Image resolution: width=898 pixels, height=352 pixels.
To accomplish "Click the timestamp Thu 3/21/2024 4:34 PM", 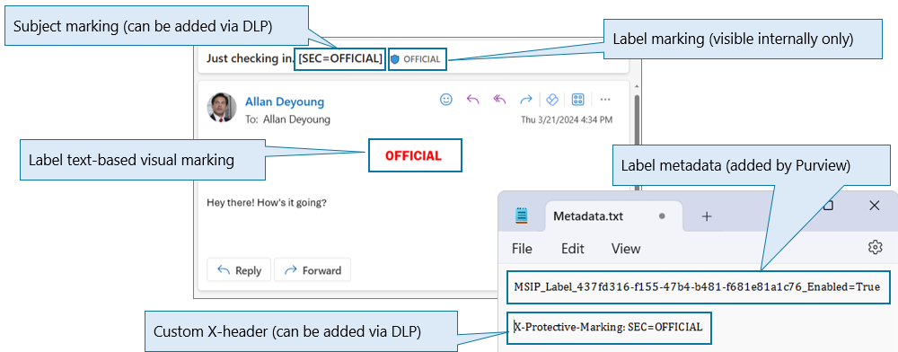I will [567, 119].
